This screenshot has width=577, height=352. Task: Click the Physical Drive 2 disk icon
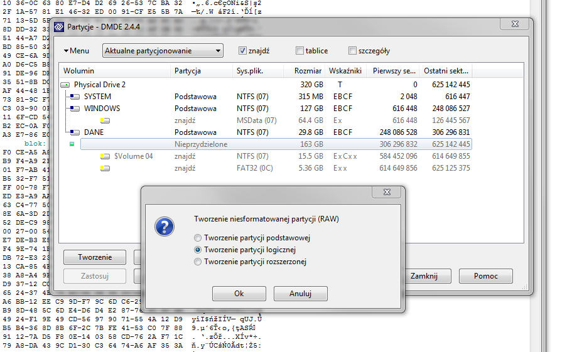65,85
